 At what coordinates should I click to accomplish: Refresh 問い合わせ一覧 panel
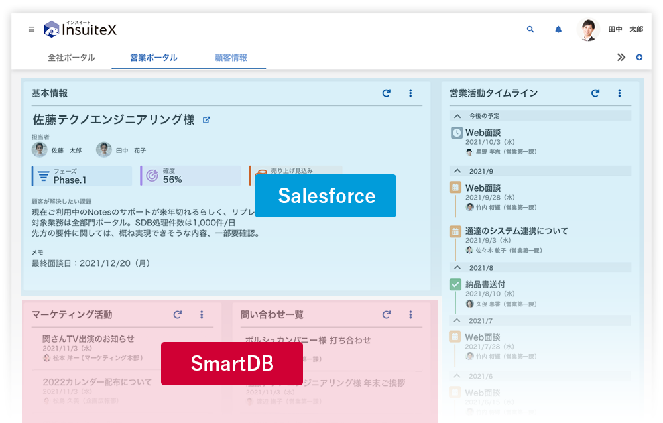point(386,314)
